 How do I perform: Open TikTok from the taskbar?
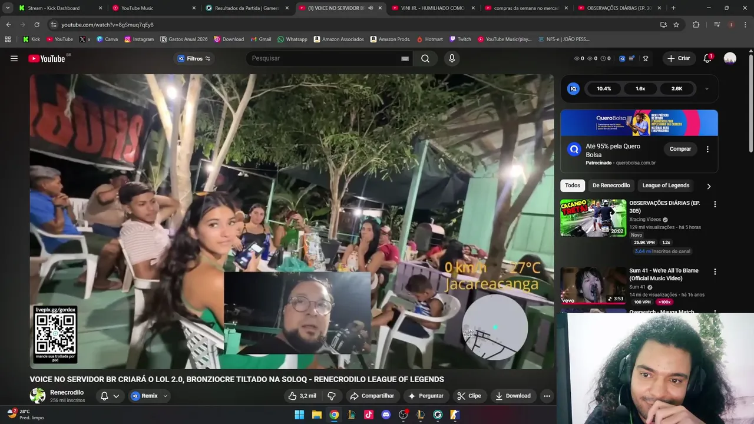point(369,415)
